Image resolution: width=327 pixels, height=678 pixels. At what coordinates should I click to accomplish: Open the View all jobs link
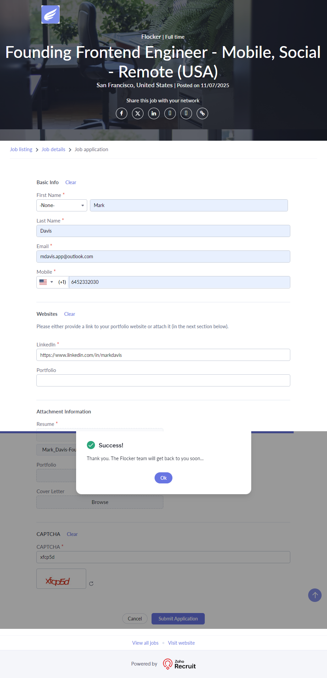[145, 643]
